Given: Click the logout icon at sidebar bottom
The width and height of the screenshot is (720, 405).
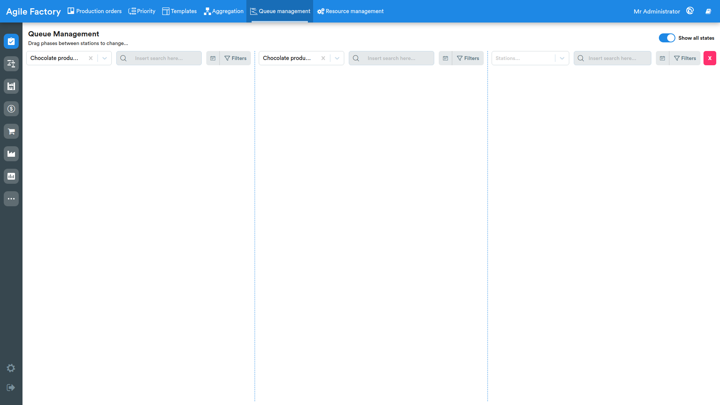Looking at the screenshot, I should pyautogui.click(x=11, y=387).
